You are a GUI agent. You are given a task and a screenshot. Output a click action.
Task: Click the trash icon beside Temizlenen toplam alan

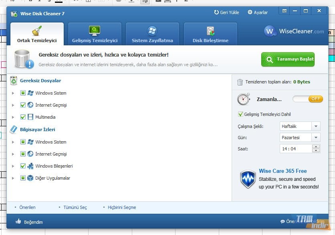click(240, 82)
